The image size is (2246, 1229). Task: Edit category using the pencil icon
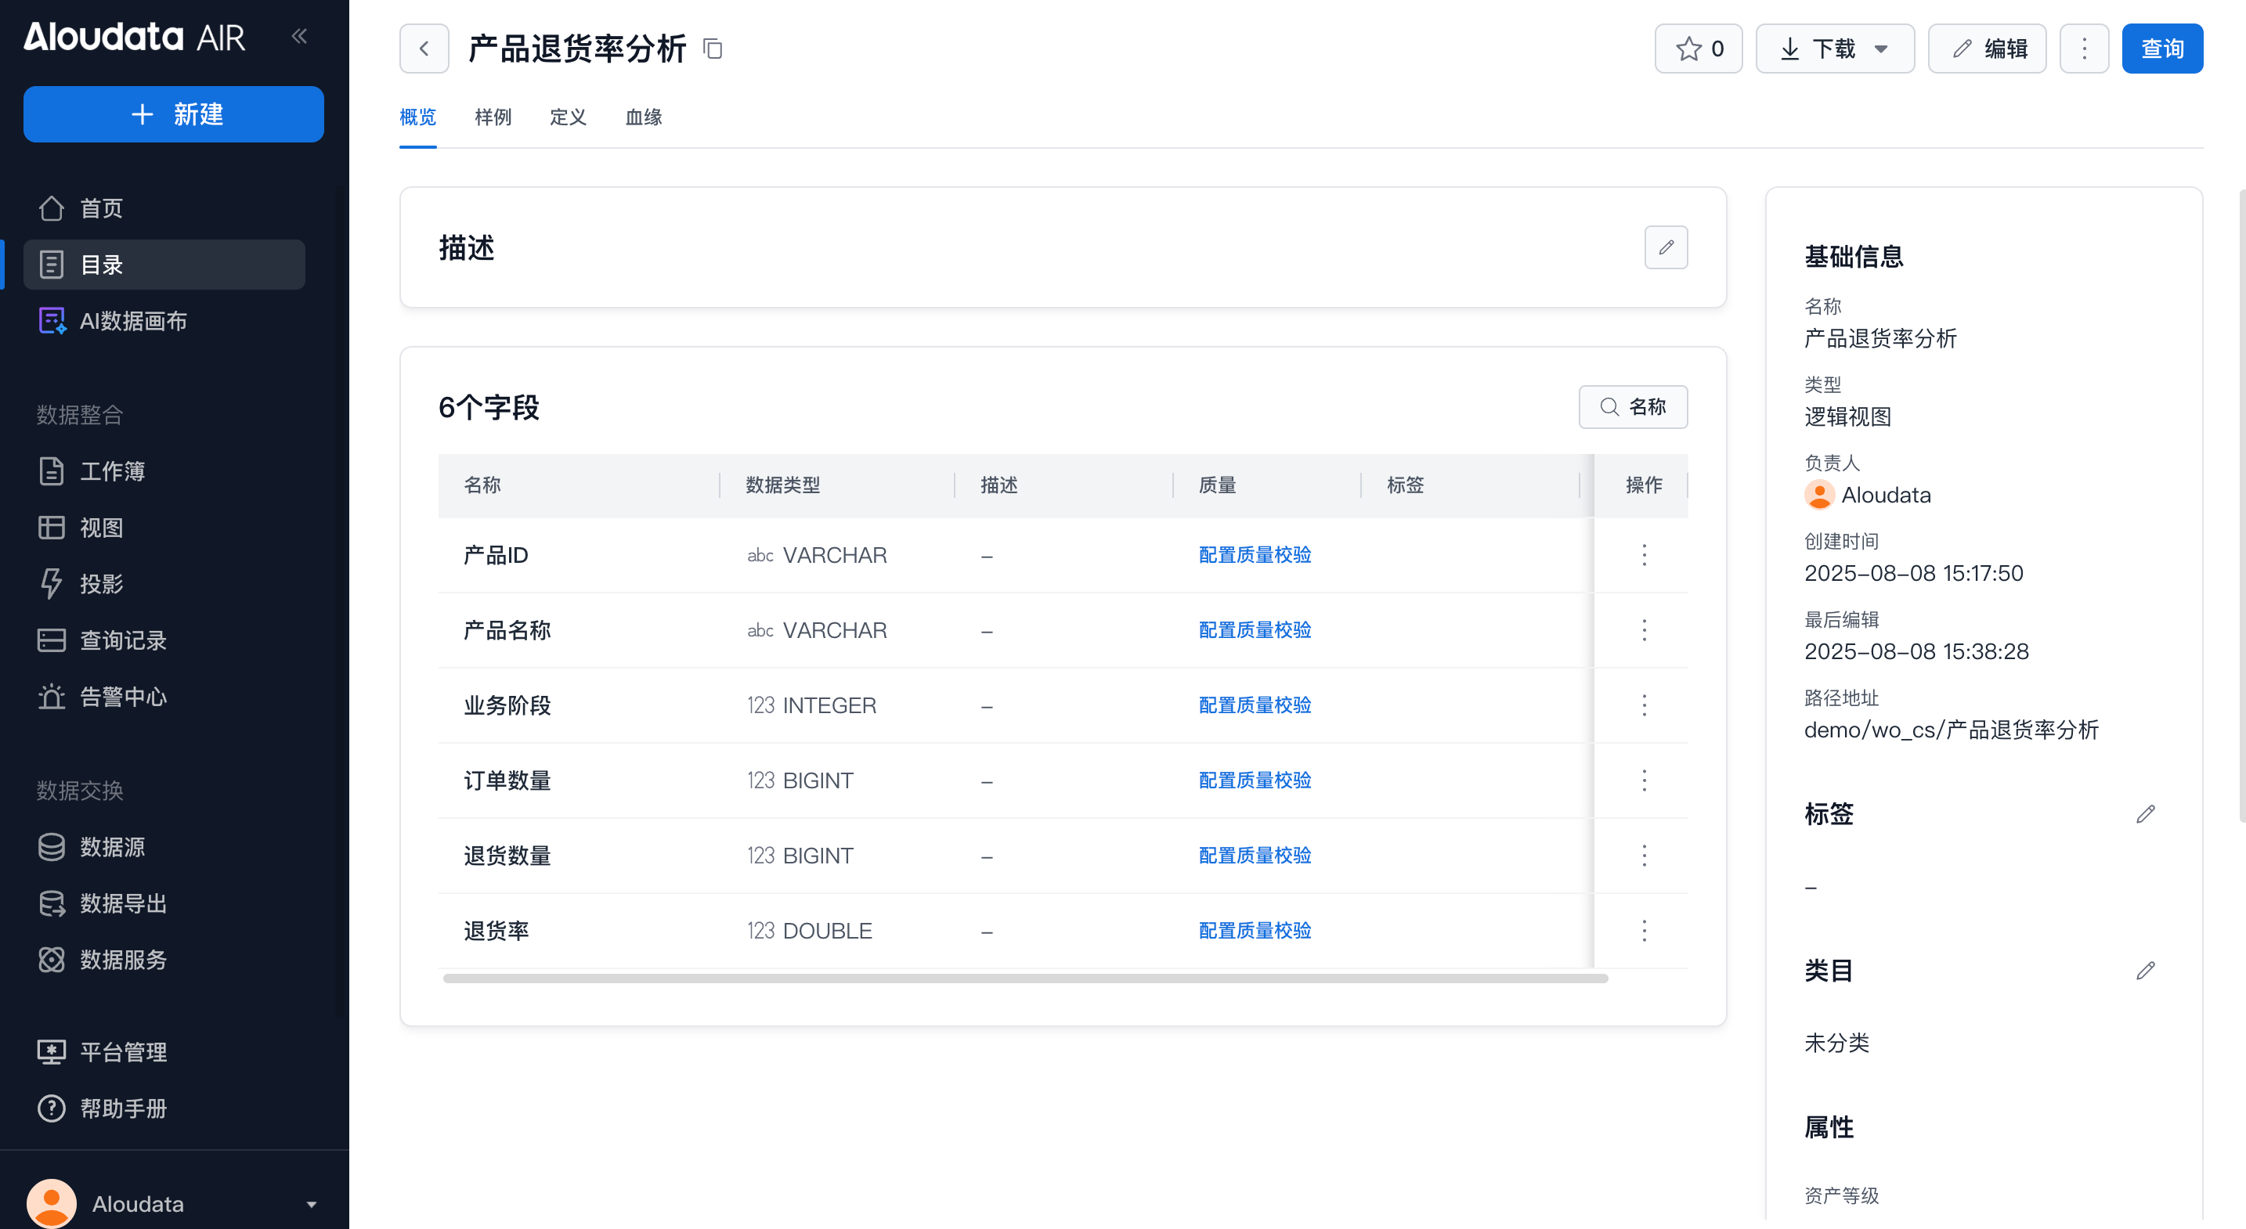[x=2145, y=970]
